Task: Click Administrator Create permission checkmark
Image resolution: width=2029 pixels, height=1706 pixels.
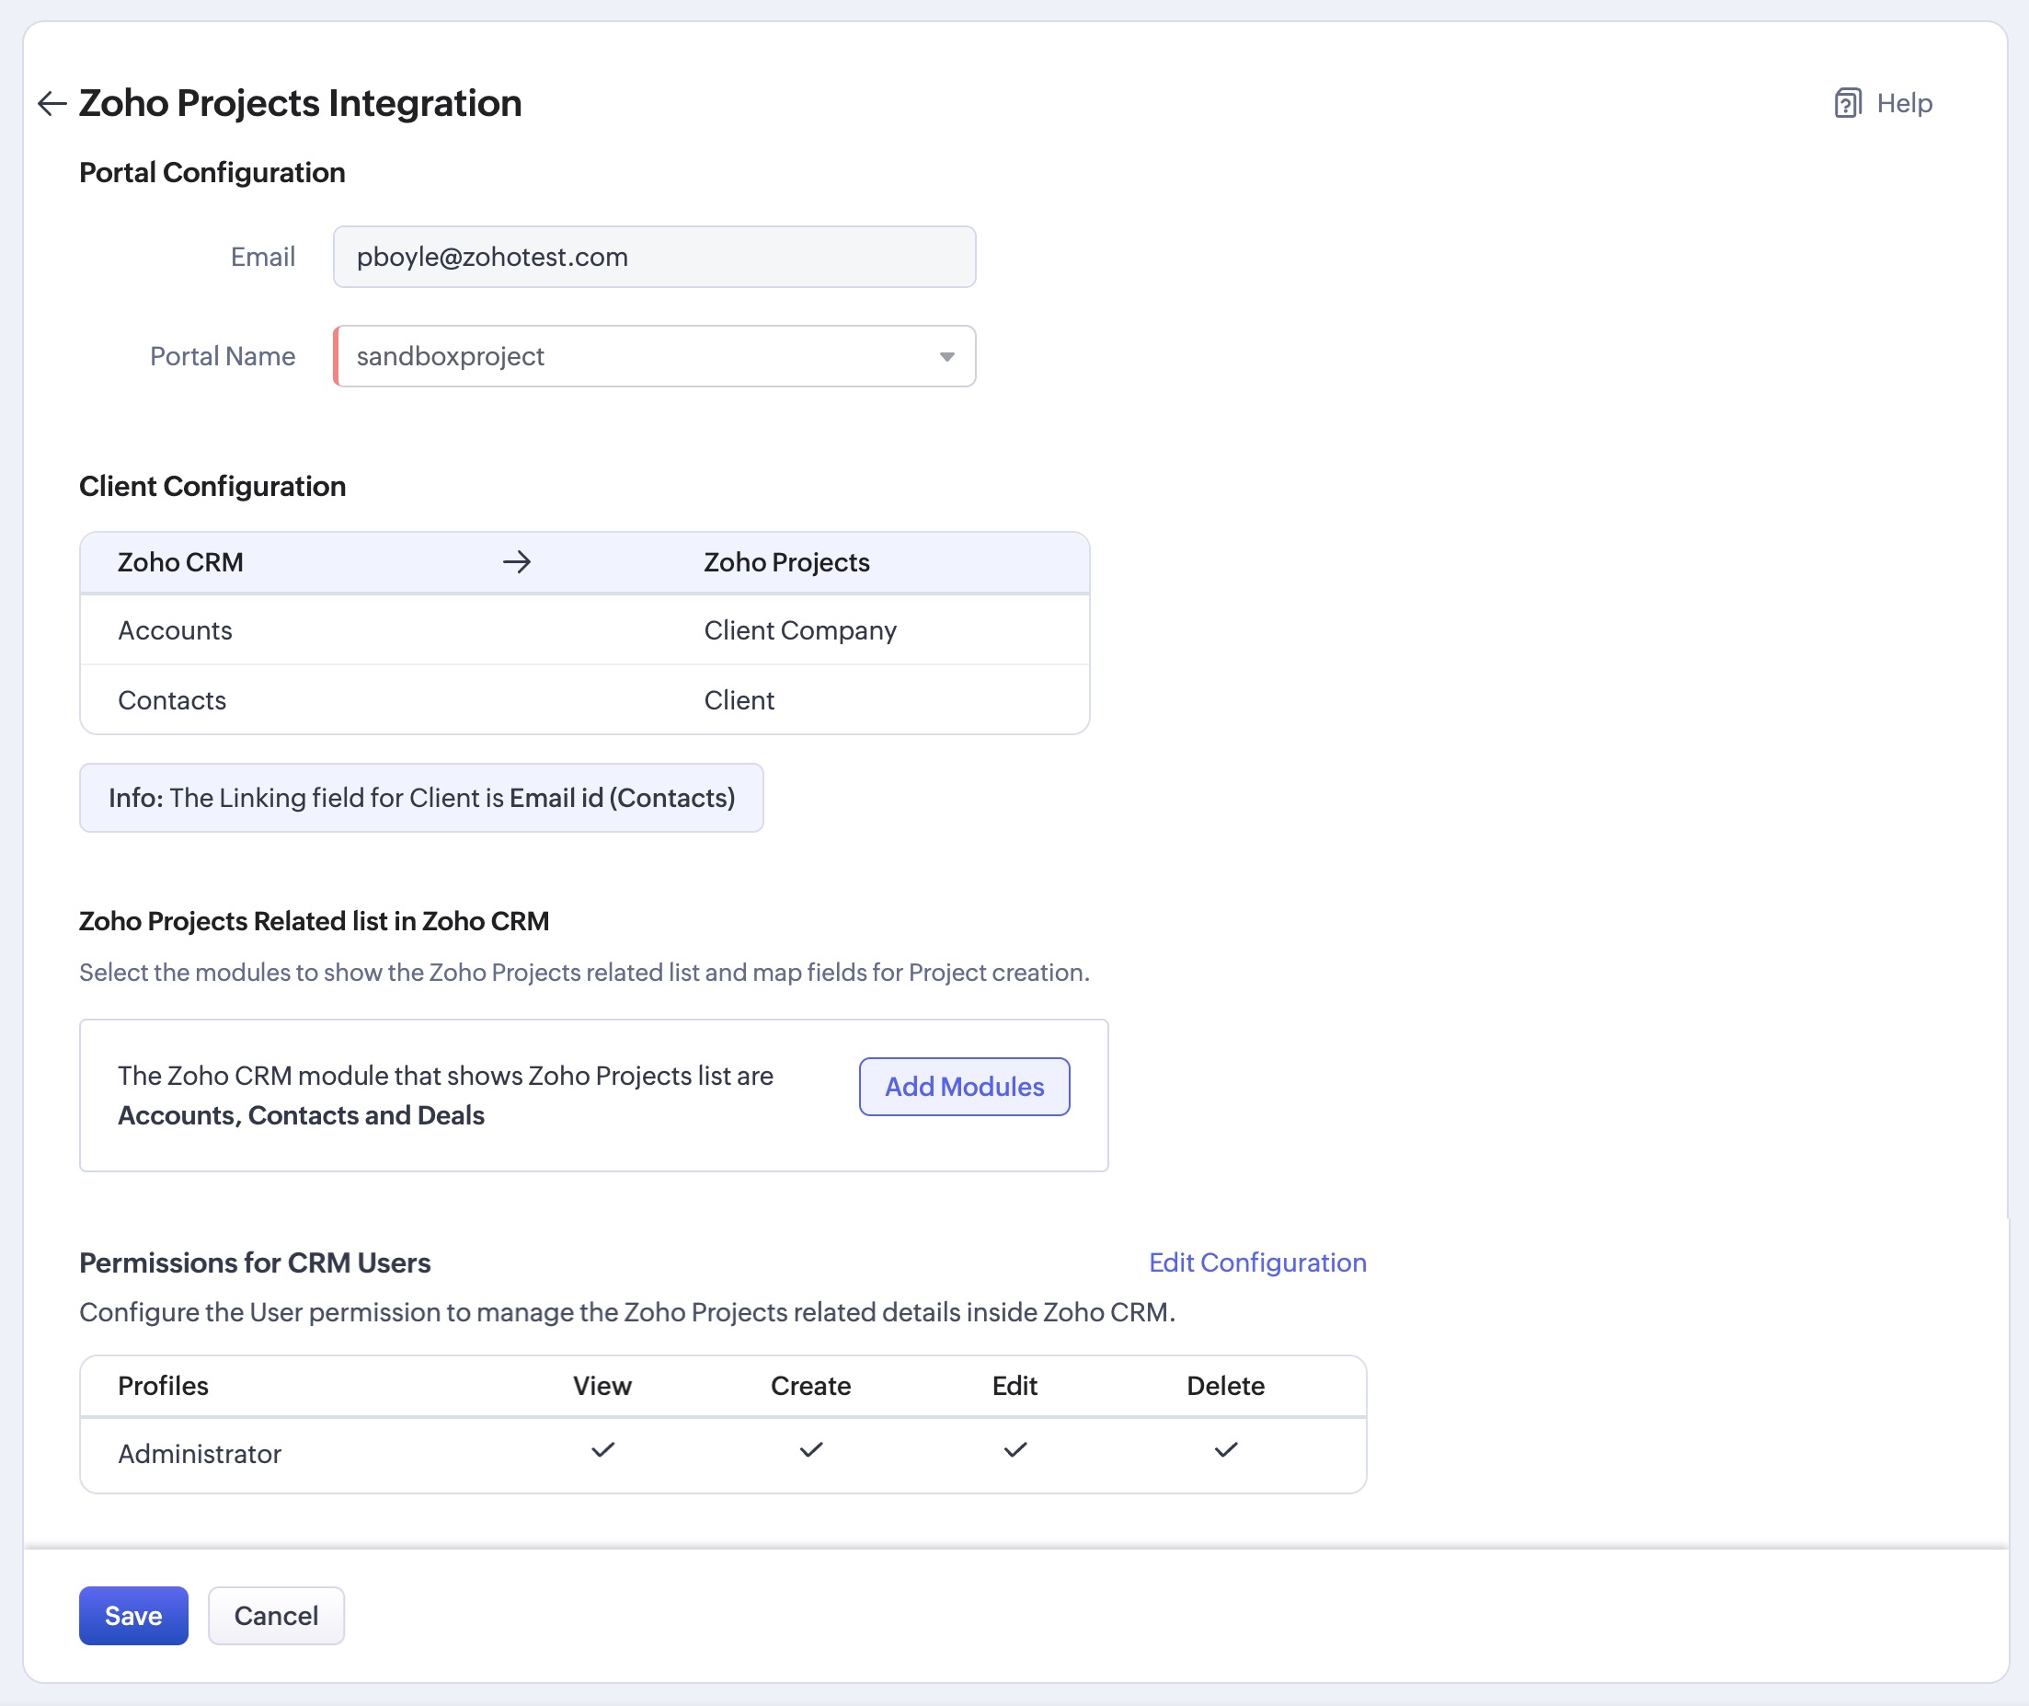Action: 811,1449
